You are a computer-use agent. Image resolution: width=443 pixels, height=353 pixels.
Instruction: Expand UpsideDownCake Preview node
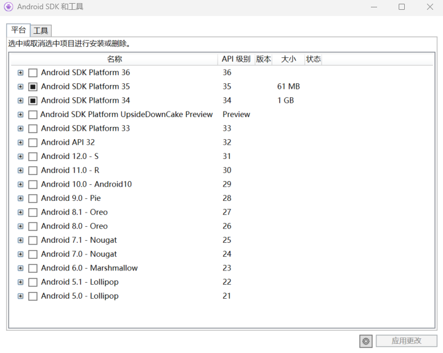[20, 115]
